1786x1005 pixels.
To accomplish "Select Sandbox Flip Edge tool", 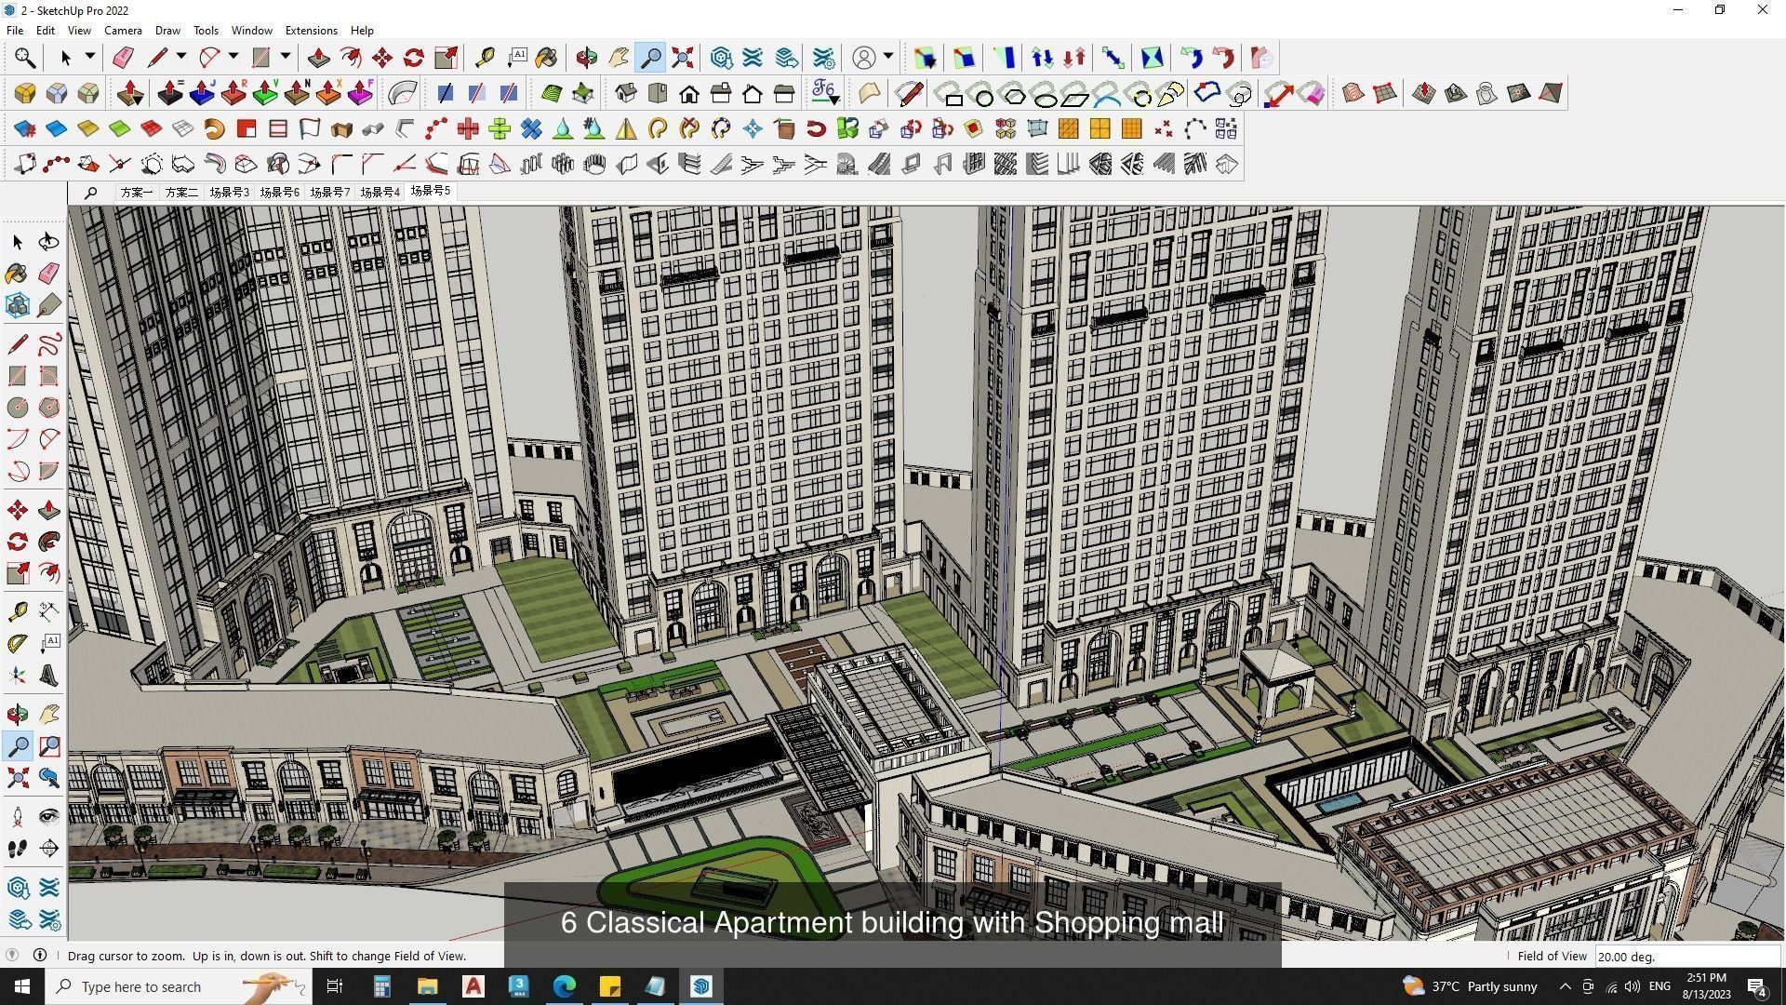I will (x=1551, y=93).
